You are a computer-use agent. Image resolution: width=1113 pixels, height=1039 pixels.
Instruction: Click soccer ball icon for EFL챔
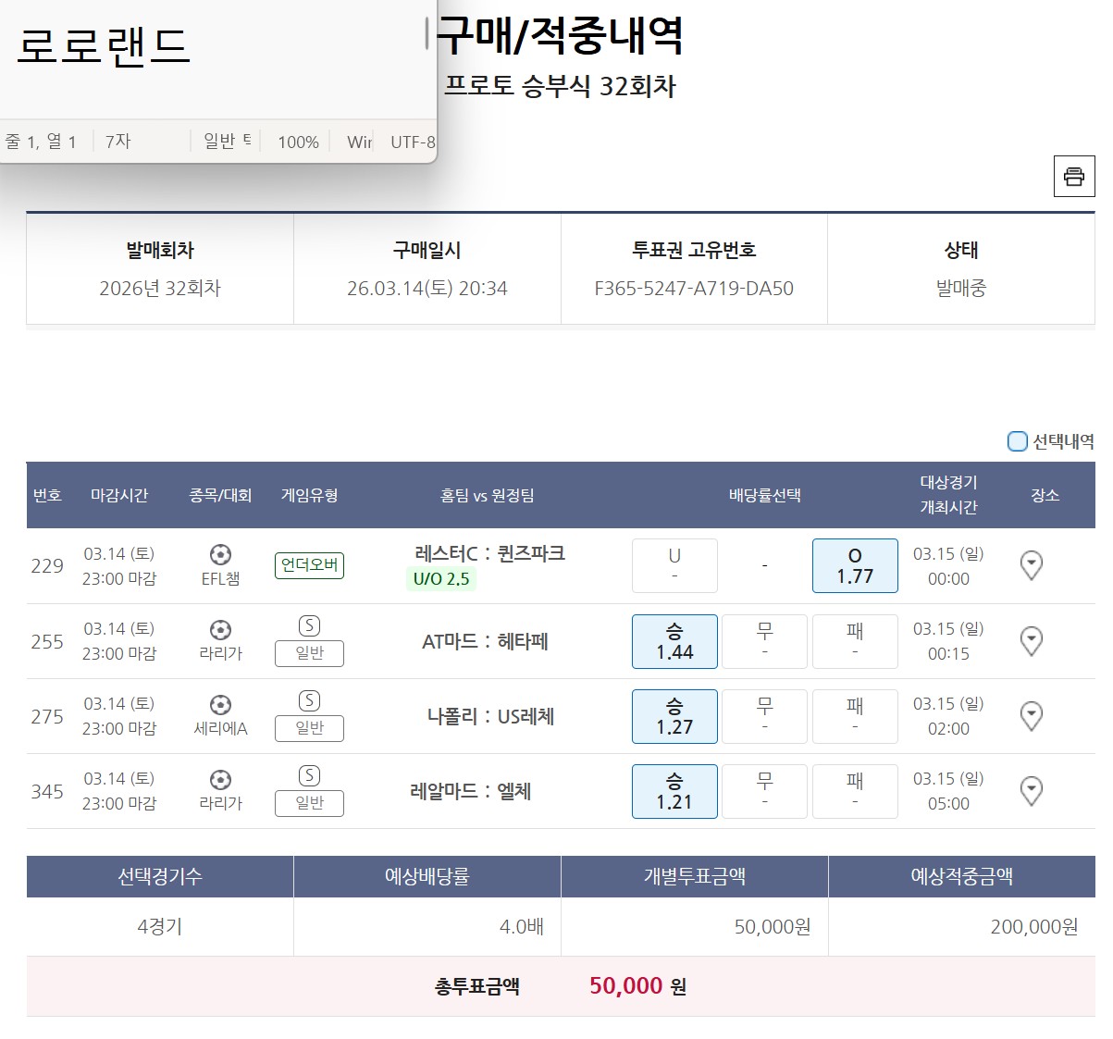point(220,554)
